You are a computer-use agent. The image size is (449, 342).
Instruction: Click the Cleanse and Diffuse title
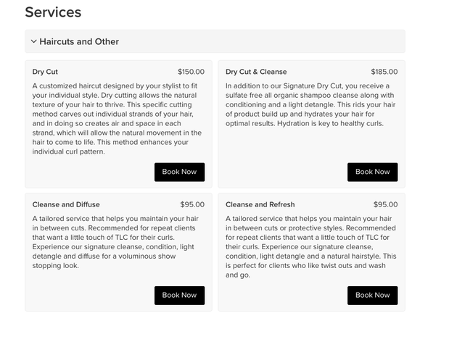coord(66,204)
